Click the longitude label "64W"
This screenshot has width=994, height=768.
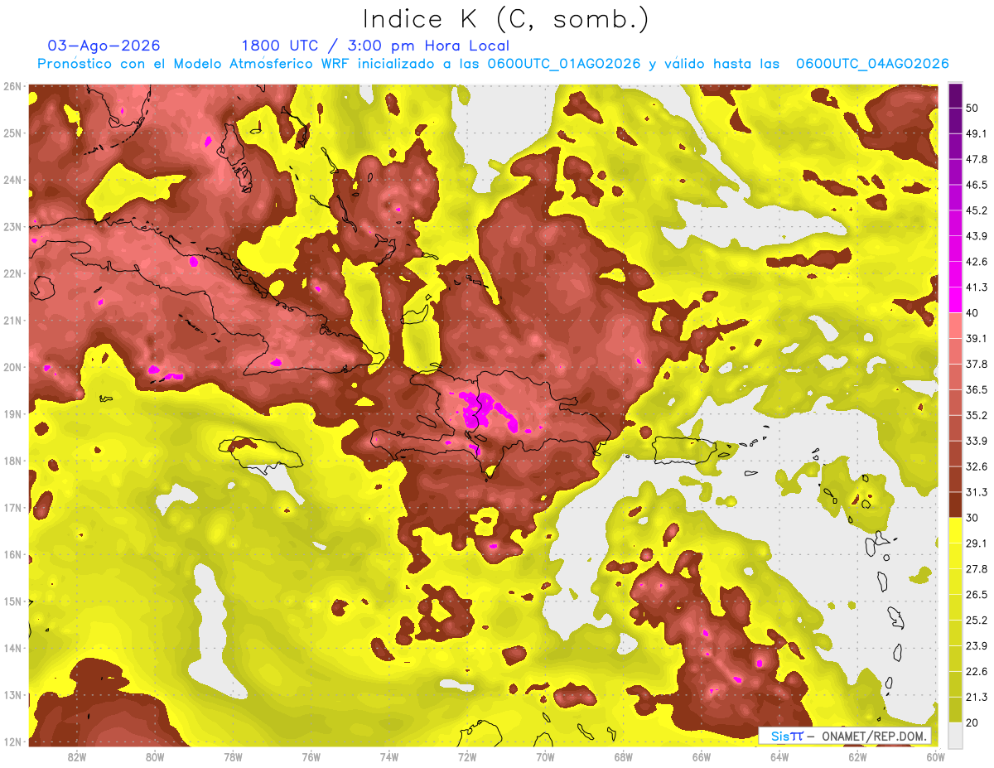click(x=779, y=756)
